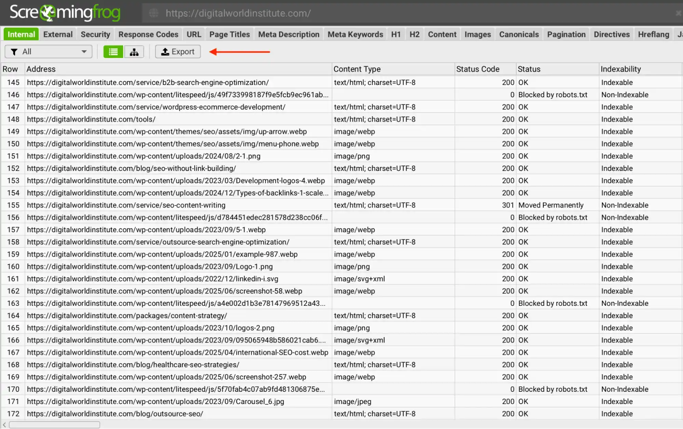
Task: Switch to tree view mode
Action: pyautogui.click(x=134, y=52)
